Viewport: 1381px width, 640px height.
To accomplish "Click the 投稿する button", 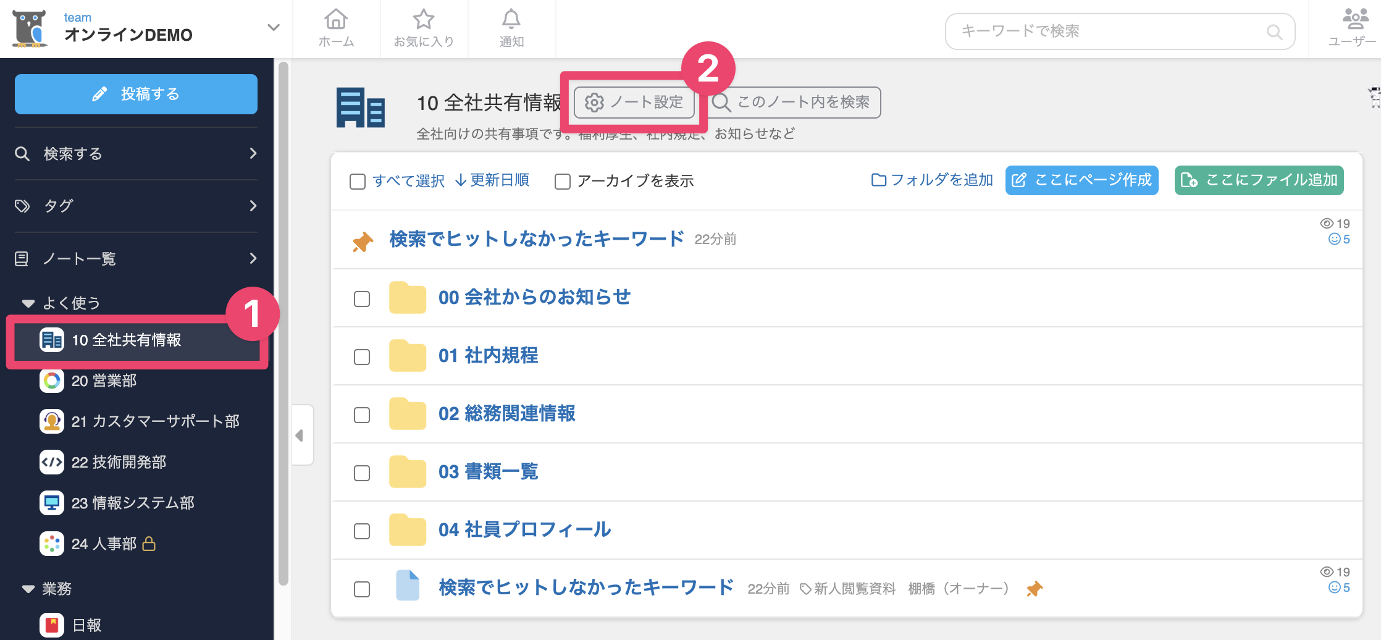I will tap(136, 94).
